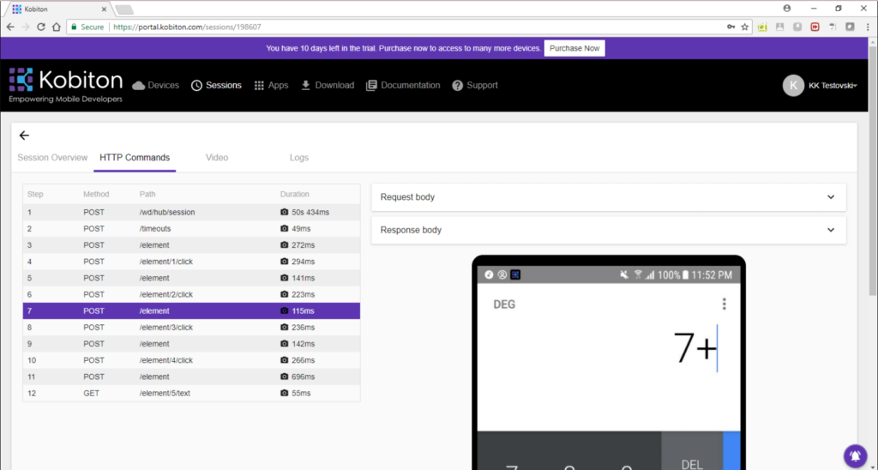Image resolution: width=878 pixels, height=470 pixels.
Task: Open the notification bell button
Action: [x=855, y=455]
